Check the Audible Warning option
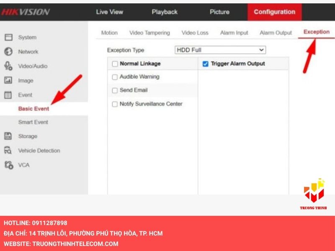Image resolution: width=335 pixels, height=251 pixels. coord(115,77)
